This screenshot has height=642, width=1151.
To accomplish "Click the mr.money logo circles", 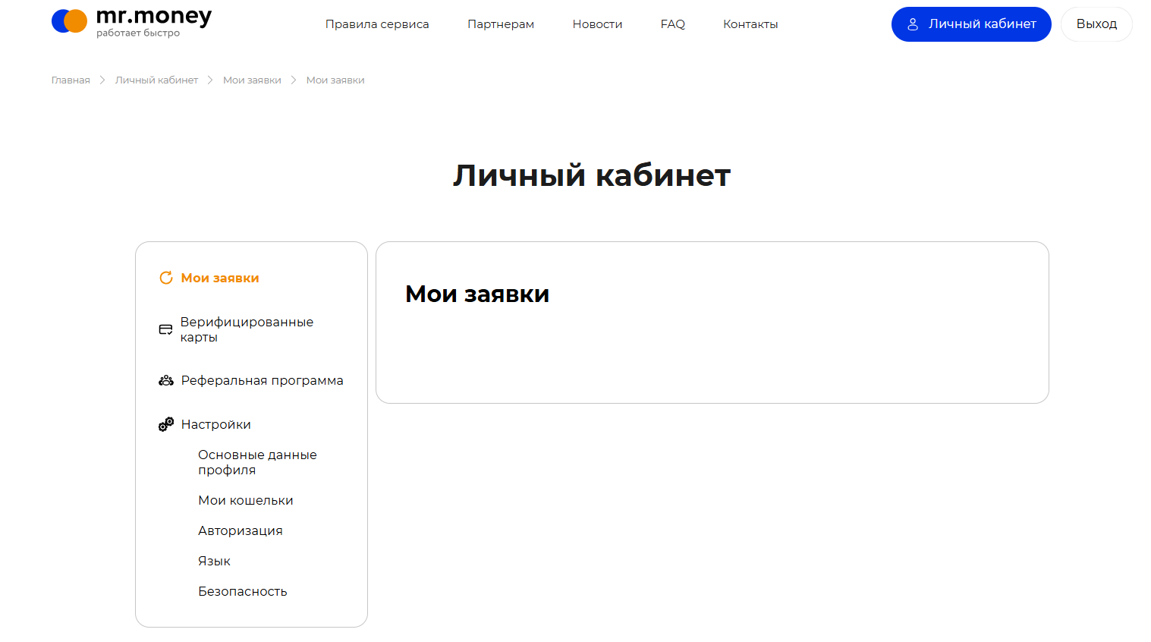I will point(70,21).
